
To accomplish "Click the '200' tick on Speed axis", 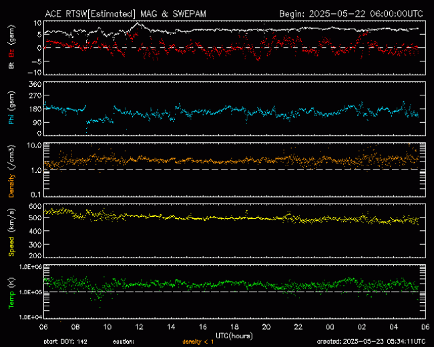I will pos(35,256).
